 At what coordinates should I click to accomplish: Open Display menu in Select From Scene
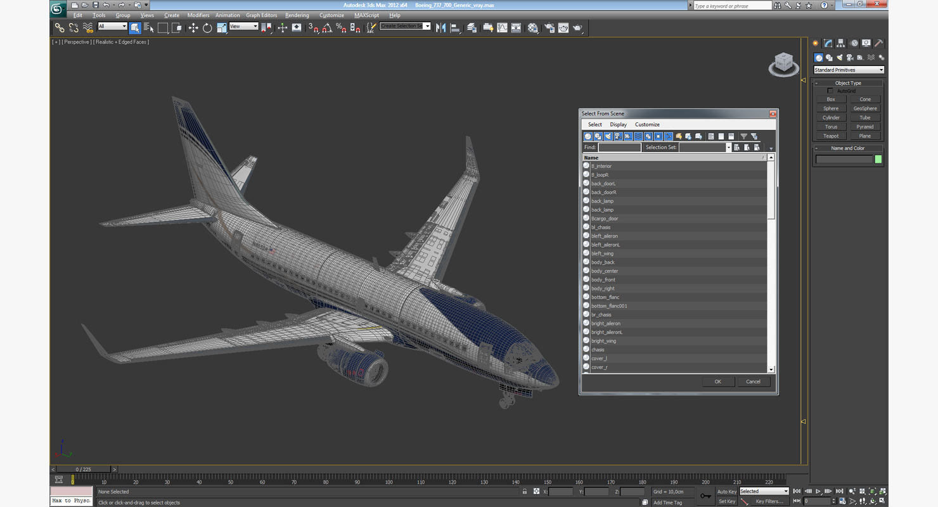tap(618, 125)
